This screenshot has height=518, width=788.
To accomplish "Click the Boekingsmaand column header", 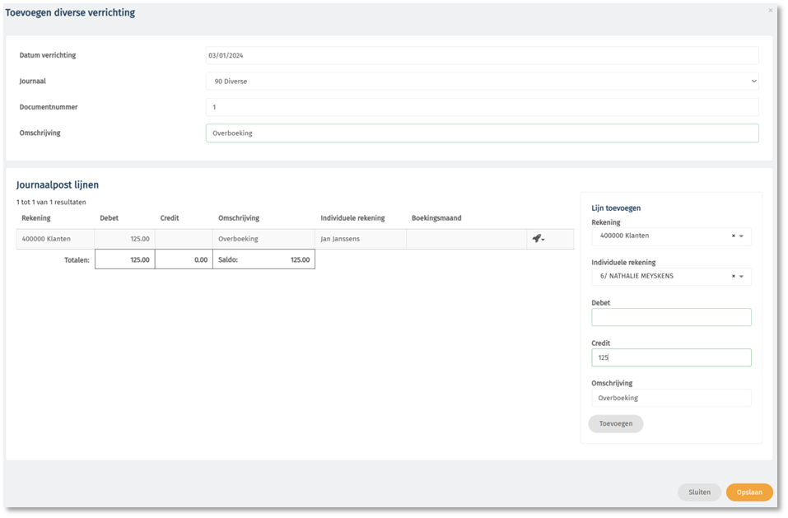I will (x=436, y=218).
